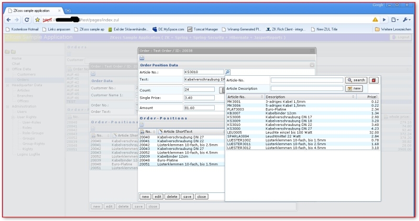Viewport: 419px width, 221px height.
Task: Select the KS3010 row in article list
Action: tap(234, 125)
